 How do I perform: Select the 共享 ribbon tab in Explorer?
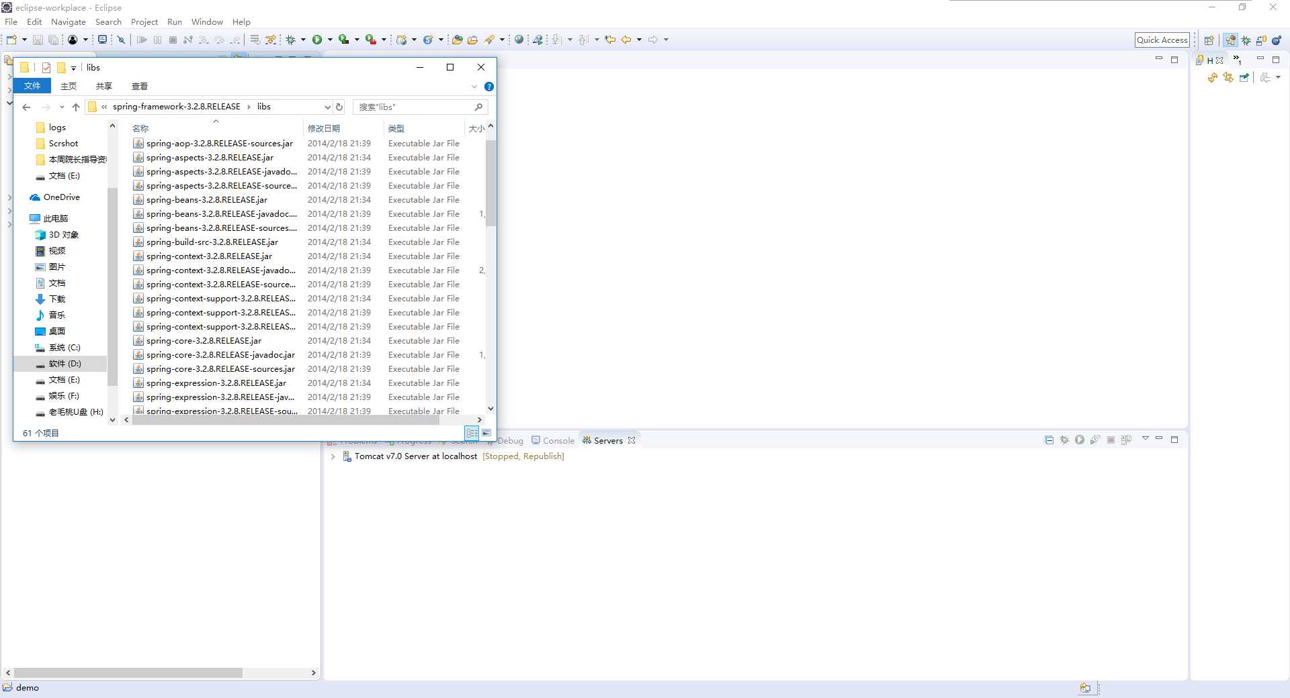click(x=104, y=86)
